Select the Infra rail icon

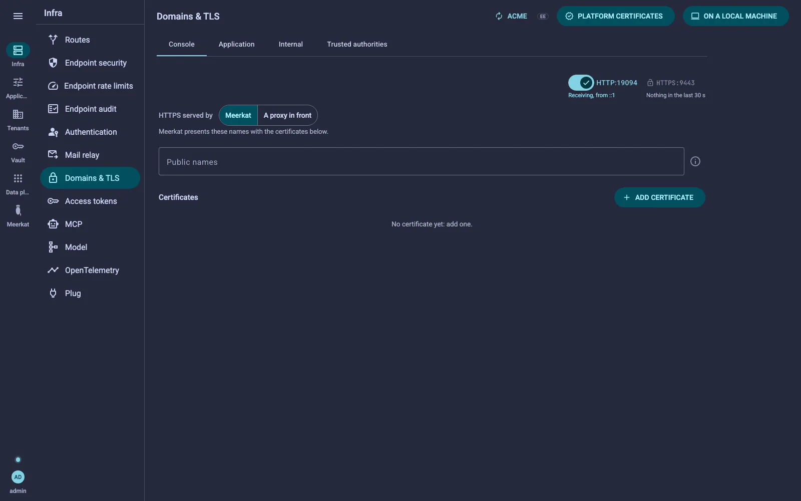coord(18,50)
